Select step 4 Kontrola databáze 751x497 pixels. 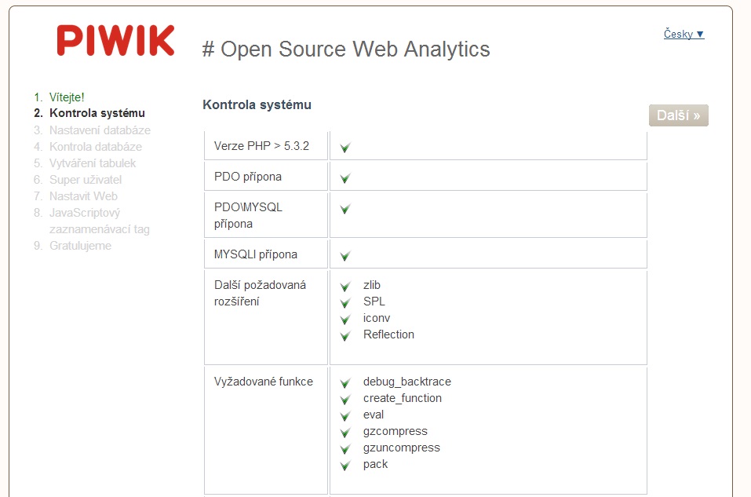95,147
